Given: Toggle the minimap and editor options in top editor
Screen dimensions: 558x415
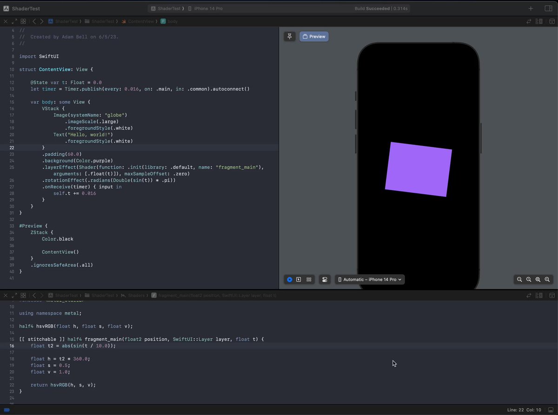Looking at the screenshot, I should click(539, 21).
